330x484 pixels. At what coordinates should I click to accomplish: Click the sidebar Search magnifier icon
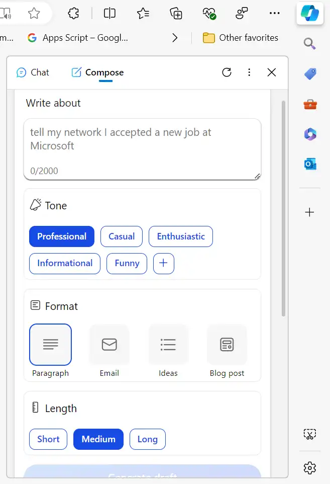(x=310, y=44)
